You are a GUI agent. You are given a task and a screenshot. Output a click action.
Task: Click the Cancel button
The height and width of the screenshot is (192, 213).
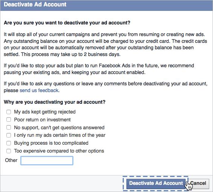(x=198, y=183)
